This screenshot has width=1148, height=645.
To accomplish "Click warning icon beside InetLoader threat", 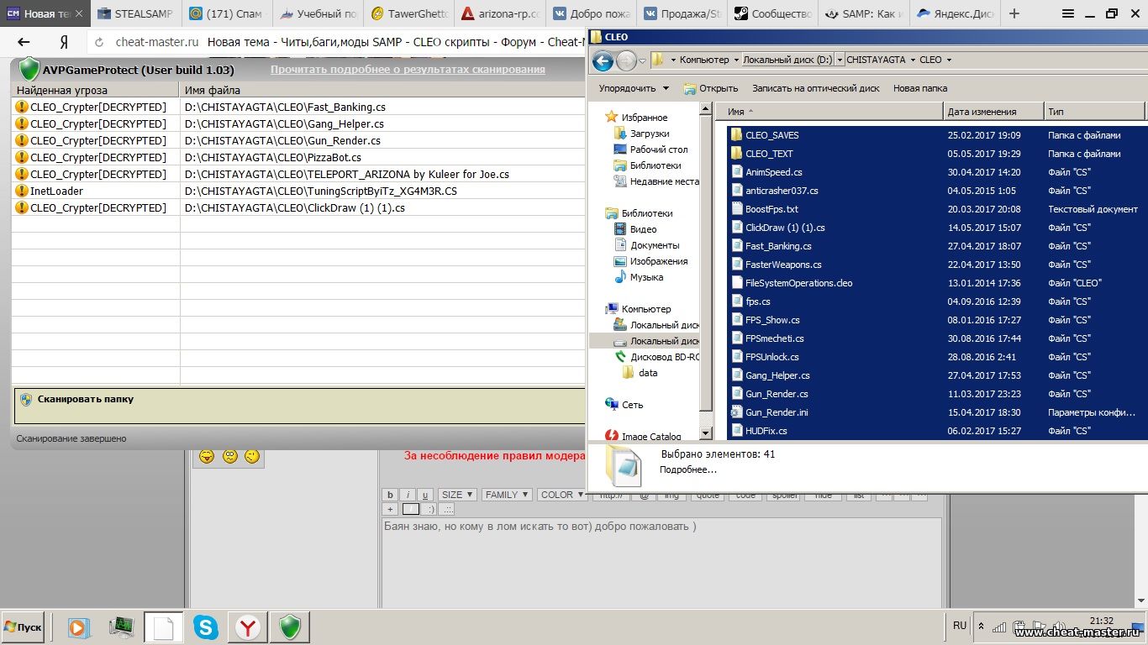I will [22, 191].
